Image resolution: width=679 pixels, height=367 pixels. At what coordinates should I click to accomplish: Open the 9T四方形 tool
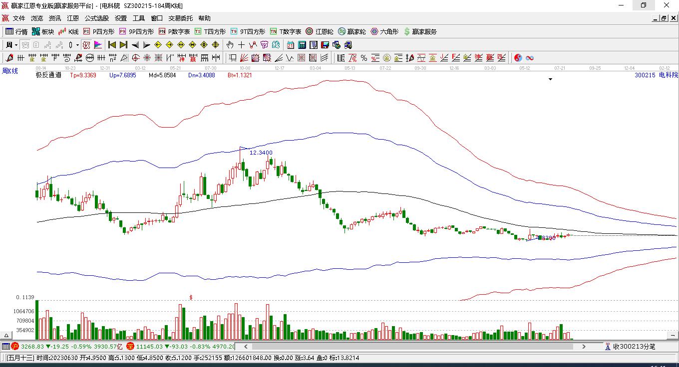(248, 31)
